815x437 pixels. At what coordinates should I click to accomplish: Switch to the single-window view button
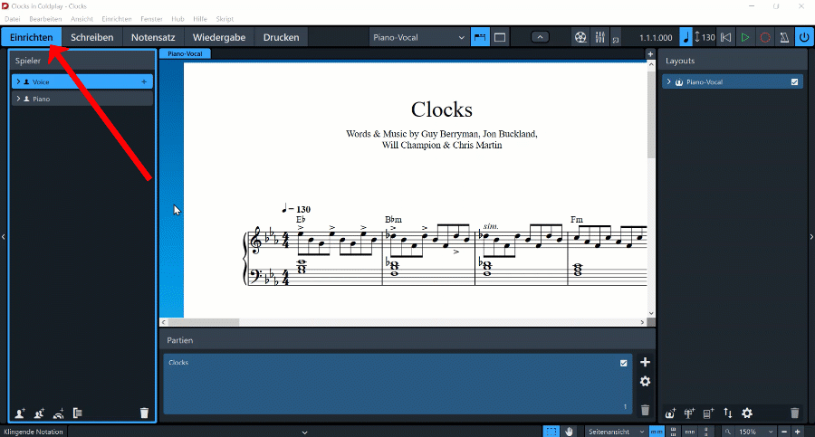[500, 37]
